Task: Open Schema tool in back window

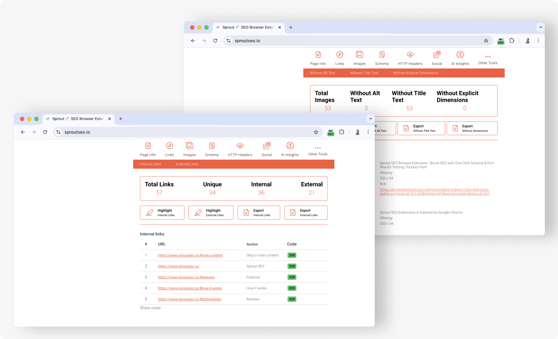Action: click(382, 58)
